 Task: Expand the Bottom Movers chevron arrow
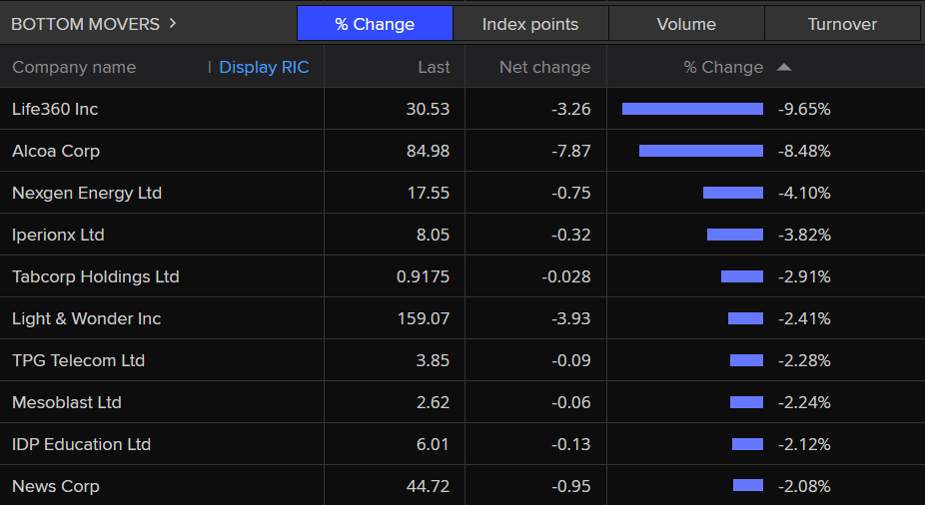173,23
